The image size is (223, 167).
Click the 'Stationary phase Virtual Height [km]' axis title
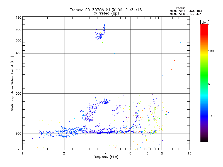pyautogui.click(x=12, y=83)
